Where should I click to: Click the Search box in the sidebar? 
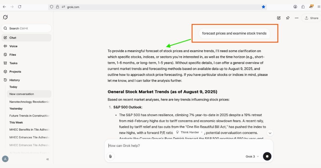26,28
